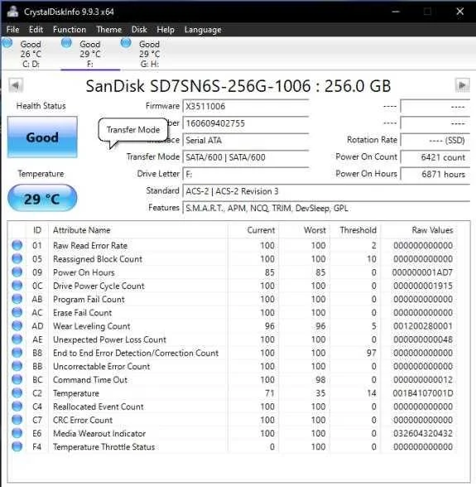Screen dimensions: 476x487
Task: Open the Function menu
Action: coord(70,30)
